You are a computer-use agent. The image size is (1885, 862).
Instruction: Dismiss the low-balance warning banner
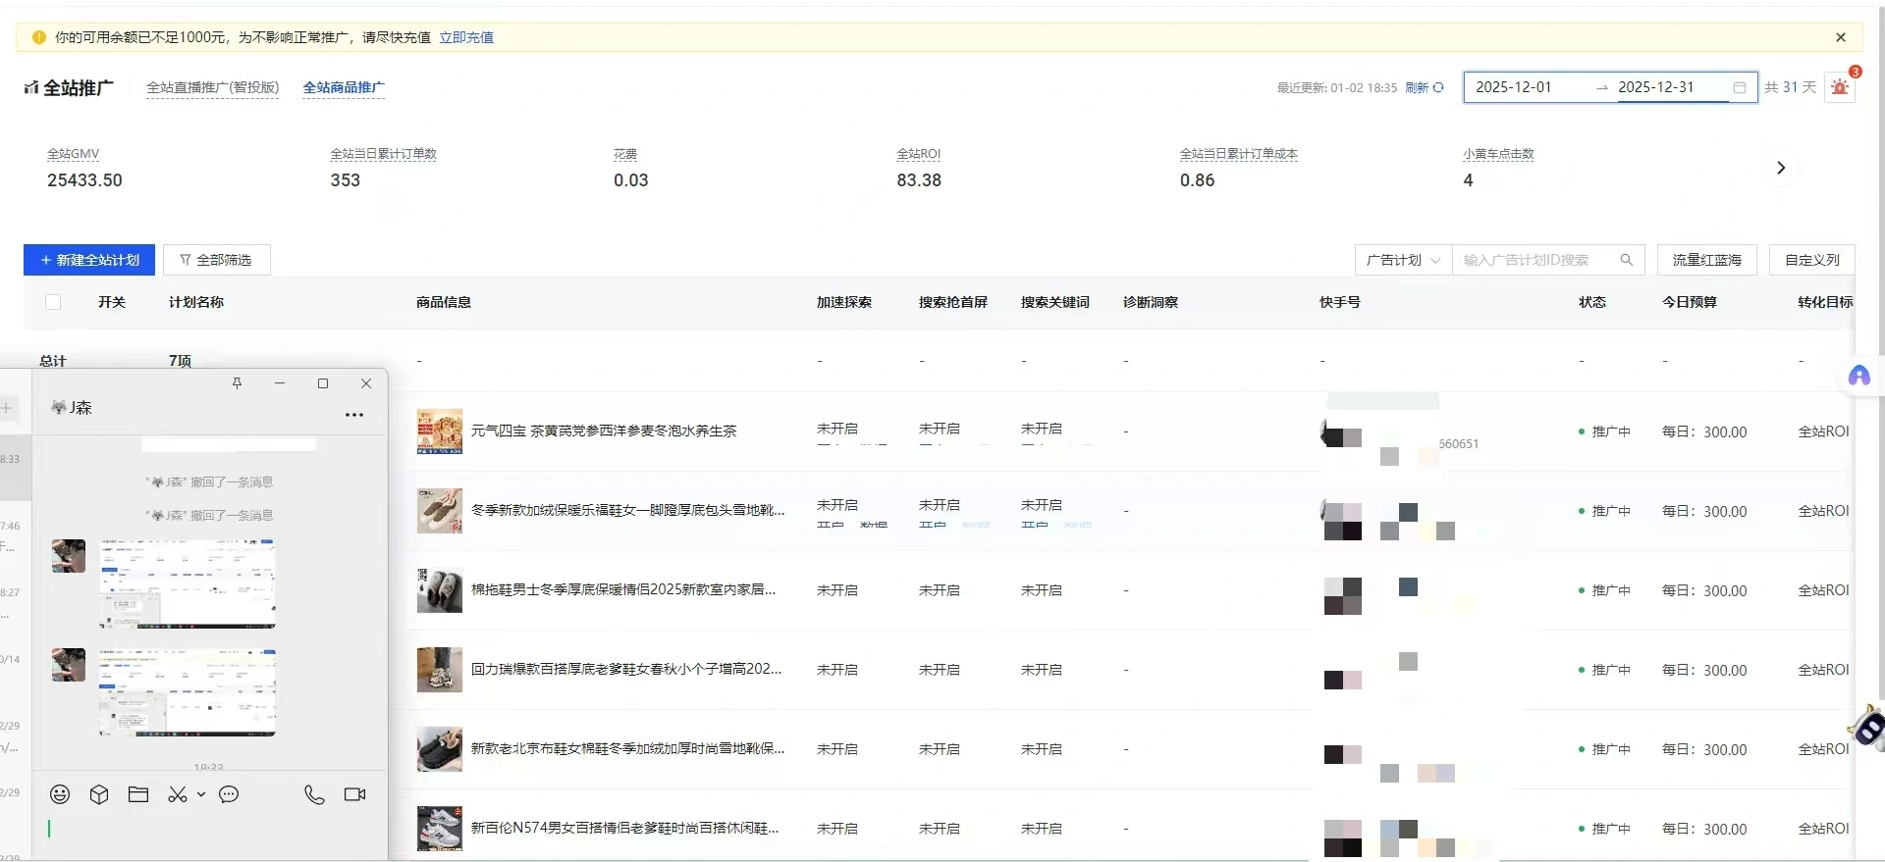pos(1840,37)
